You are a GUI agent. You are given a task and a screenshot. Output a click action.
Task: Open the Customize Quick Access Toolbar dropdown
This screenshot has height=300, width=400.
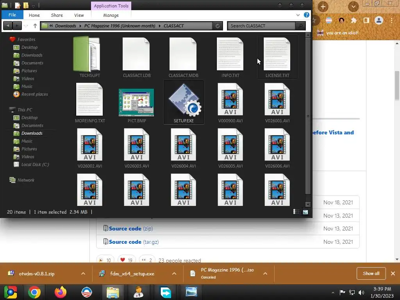point(34,5)
